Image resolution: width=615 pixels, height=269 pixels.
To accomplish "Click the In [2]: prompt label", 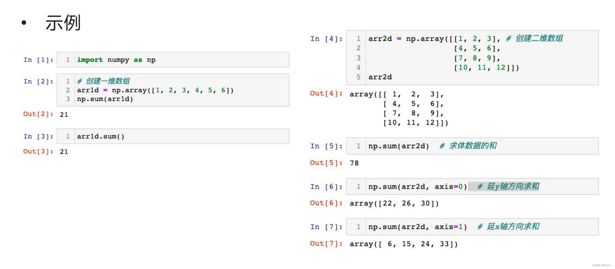I will click(x=38, y=81).
